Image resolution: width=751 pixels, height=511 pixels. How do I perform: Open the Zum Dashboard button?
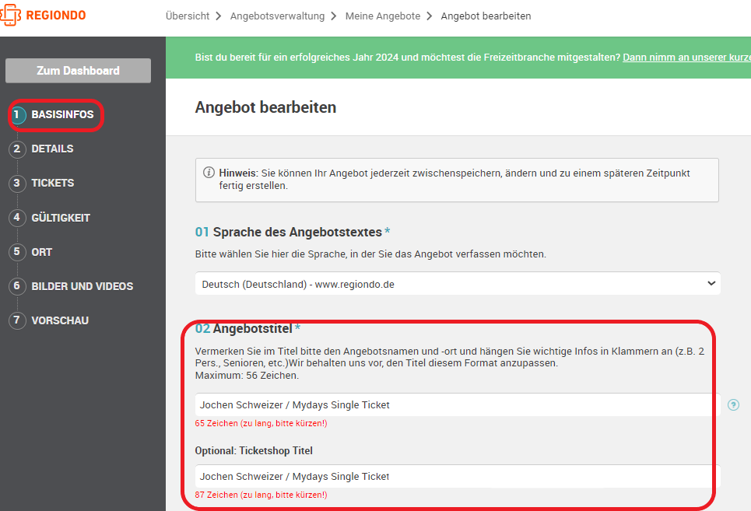(78, 71)
